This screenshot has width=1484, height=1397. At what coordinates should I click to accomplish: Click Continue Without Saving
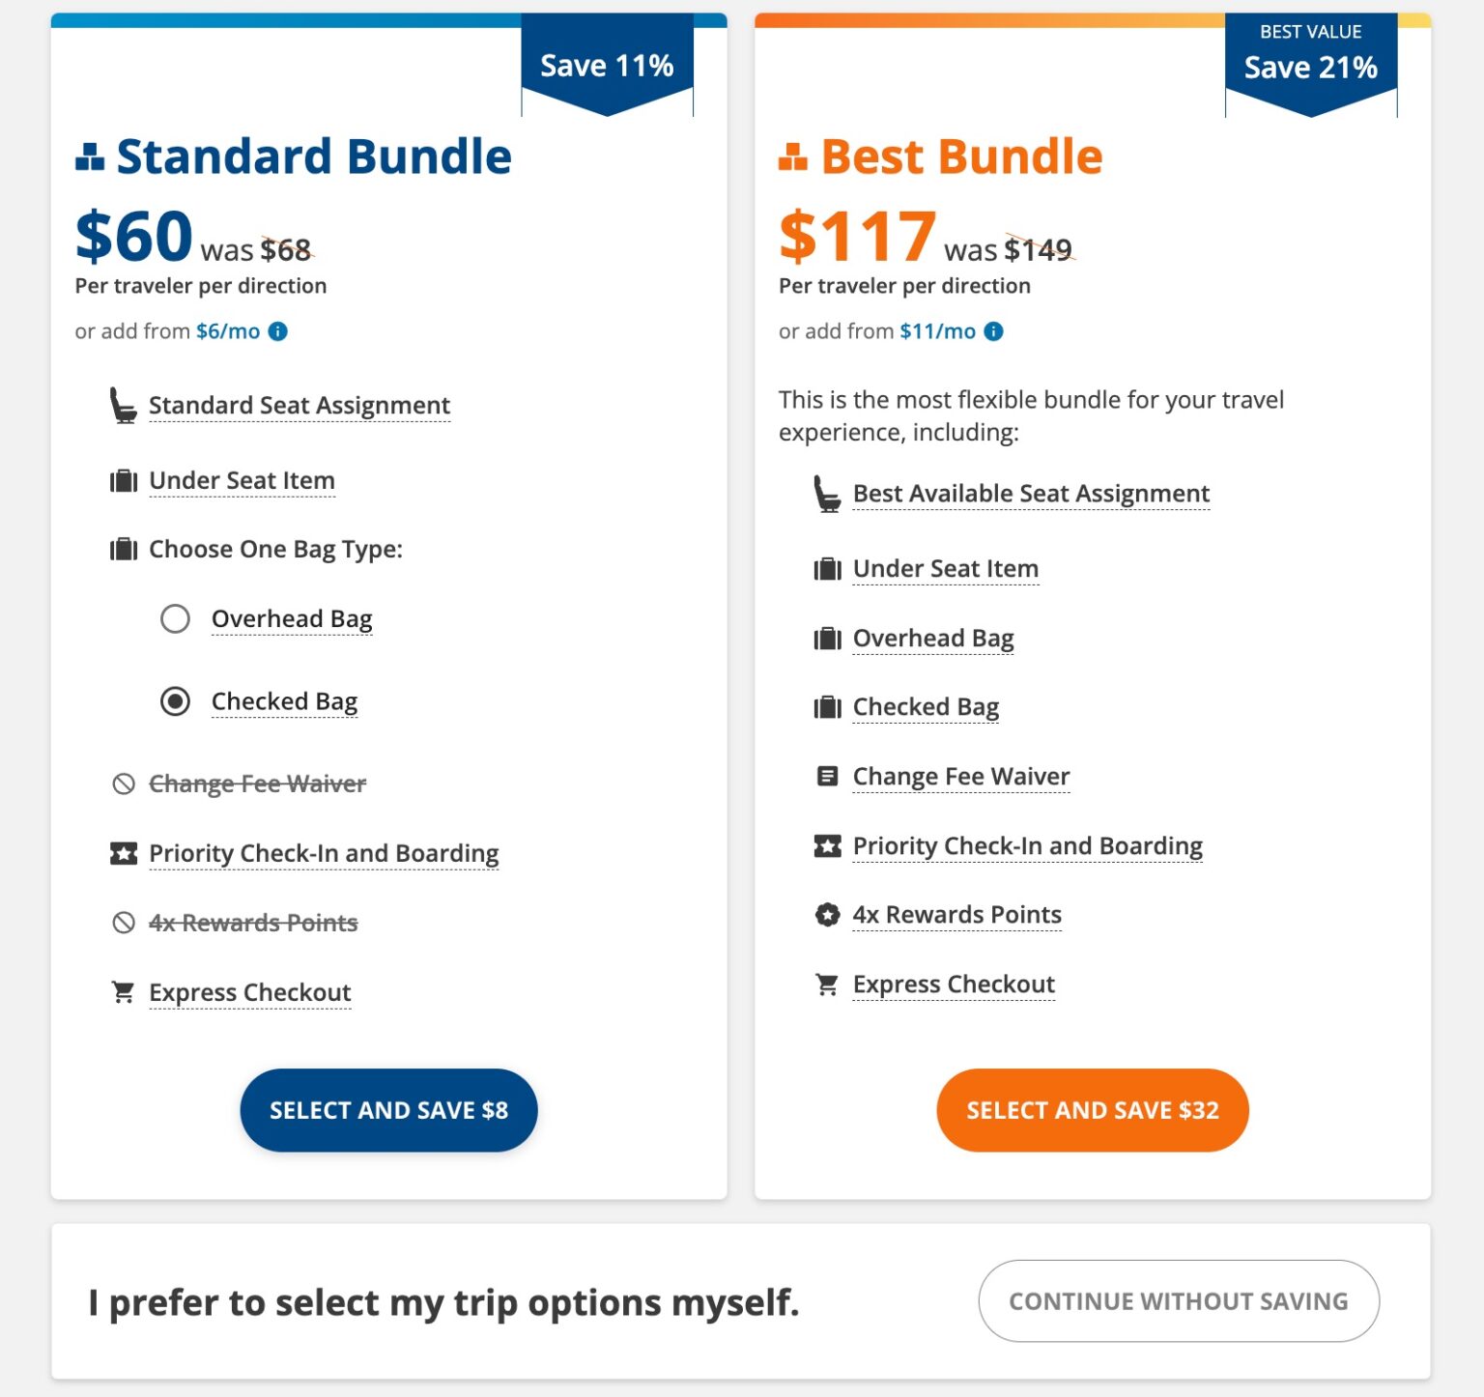(1179, 1300)
